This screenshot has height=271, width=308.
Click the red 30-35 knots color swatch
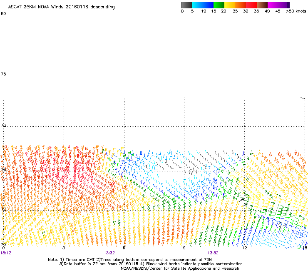(x=251, y=5)
